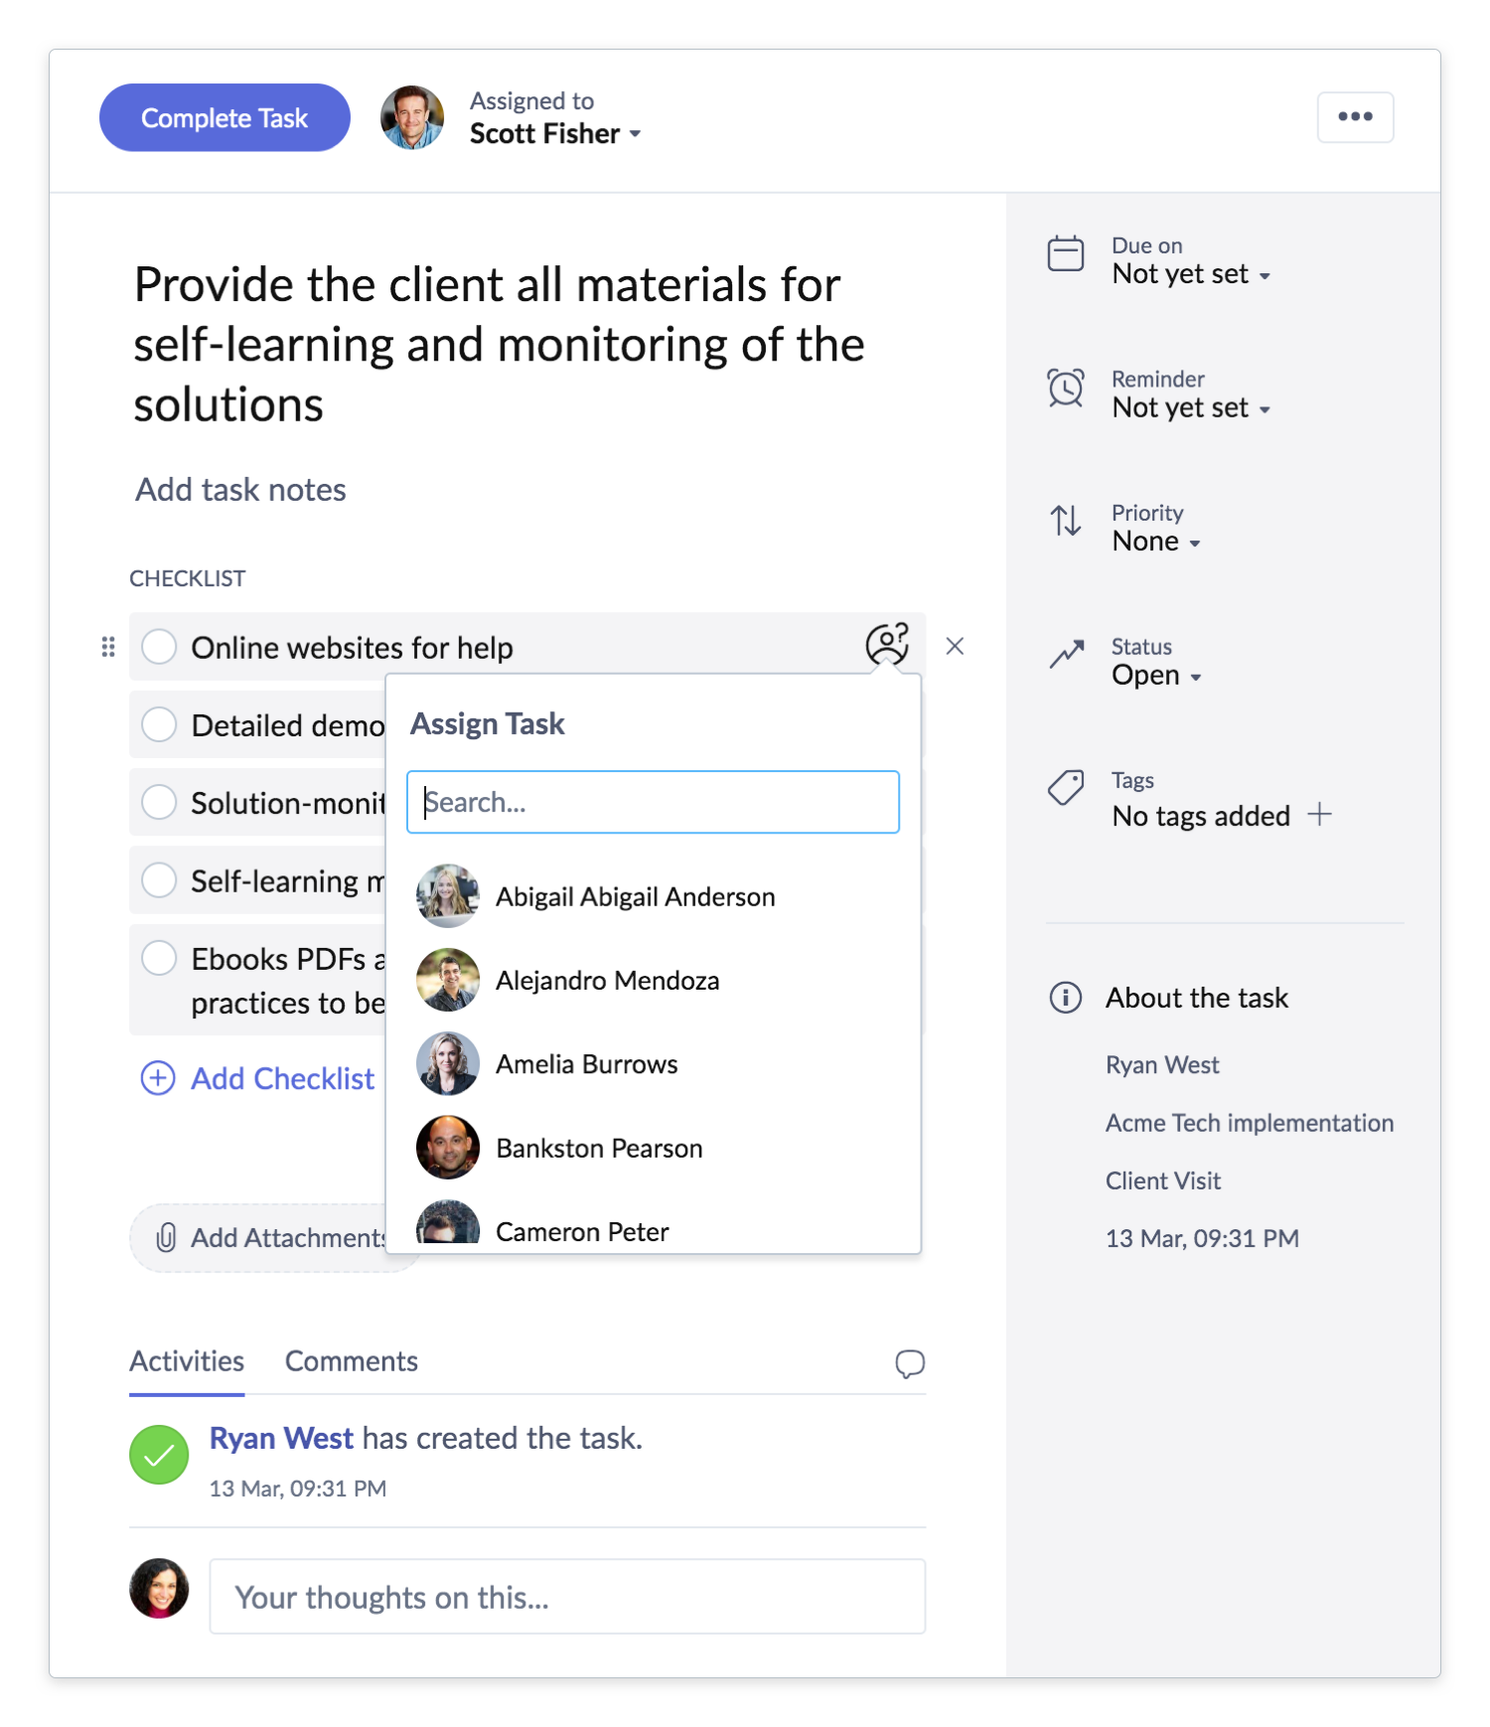Open the three-dots more options menu

point(1355,117)
